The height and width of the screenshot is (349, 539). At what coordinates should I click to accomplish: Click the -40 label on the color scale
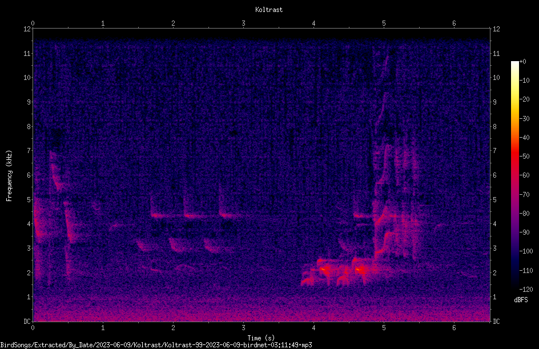click(x=524, y=138)
